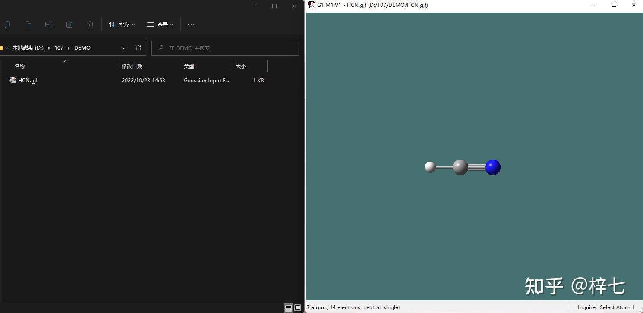Refresh the DEMO folder view

[x=139, y=48]
